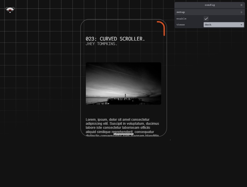Screen dimensions: 247x187
Task: Click the config panel title bar
Action: tap(210, 5)
